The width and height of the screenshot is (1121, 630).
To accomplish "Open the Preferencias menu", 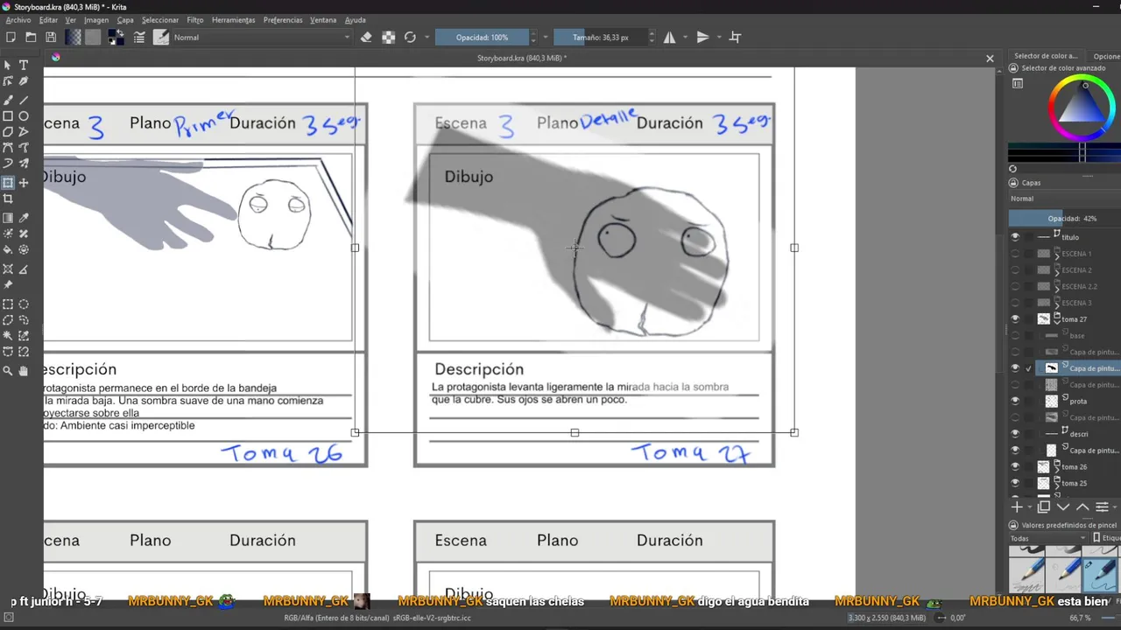I will tap(283, 20).
